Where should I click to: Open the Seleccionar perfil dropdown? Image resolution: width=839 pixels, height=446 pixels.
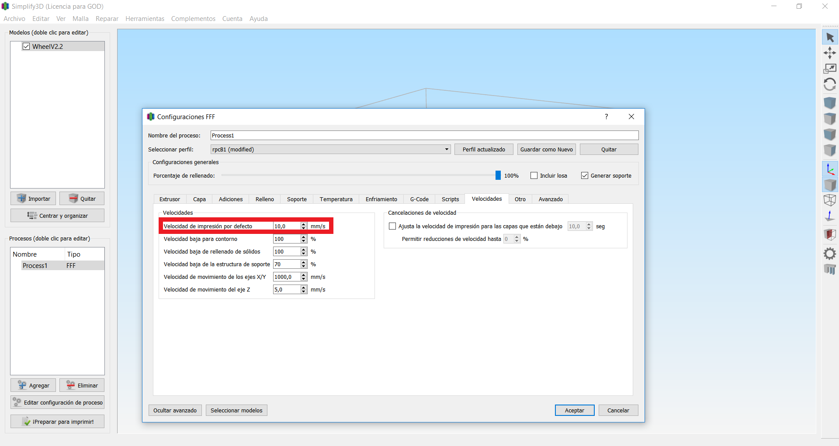point(331,149)
